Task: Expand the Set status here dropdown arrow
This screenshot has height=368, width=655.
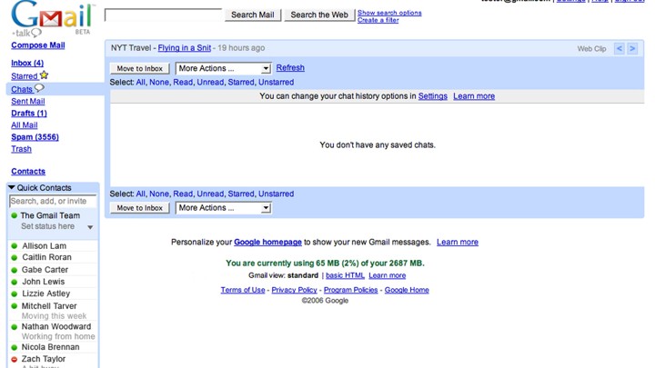Action: pos(90,227)
